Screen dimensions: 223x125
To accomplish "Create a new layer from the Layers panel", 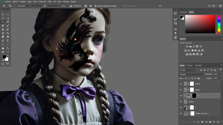I will [214, 122].
